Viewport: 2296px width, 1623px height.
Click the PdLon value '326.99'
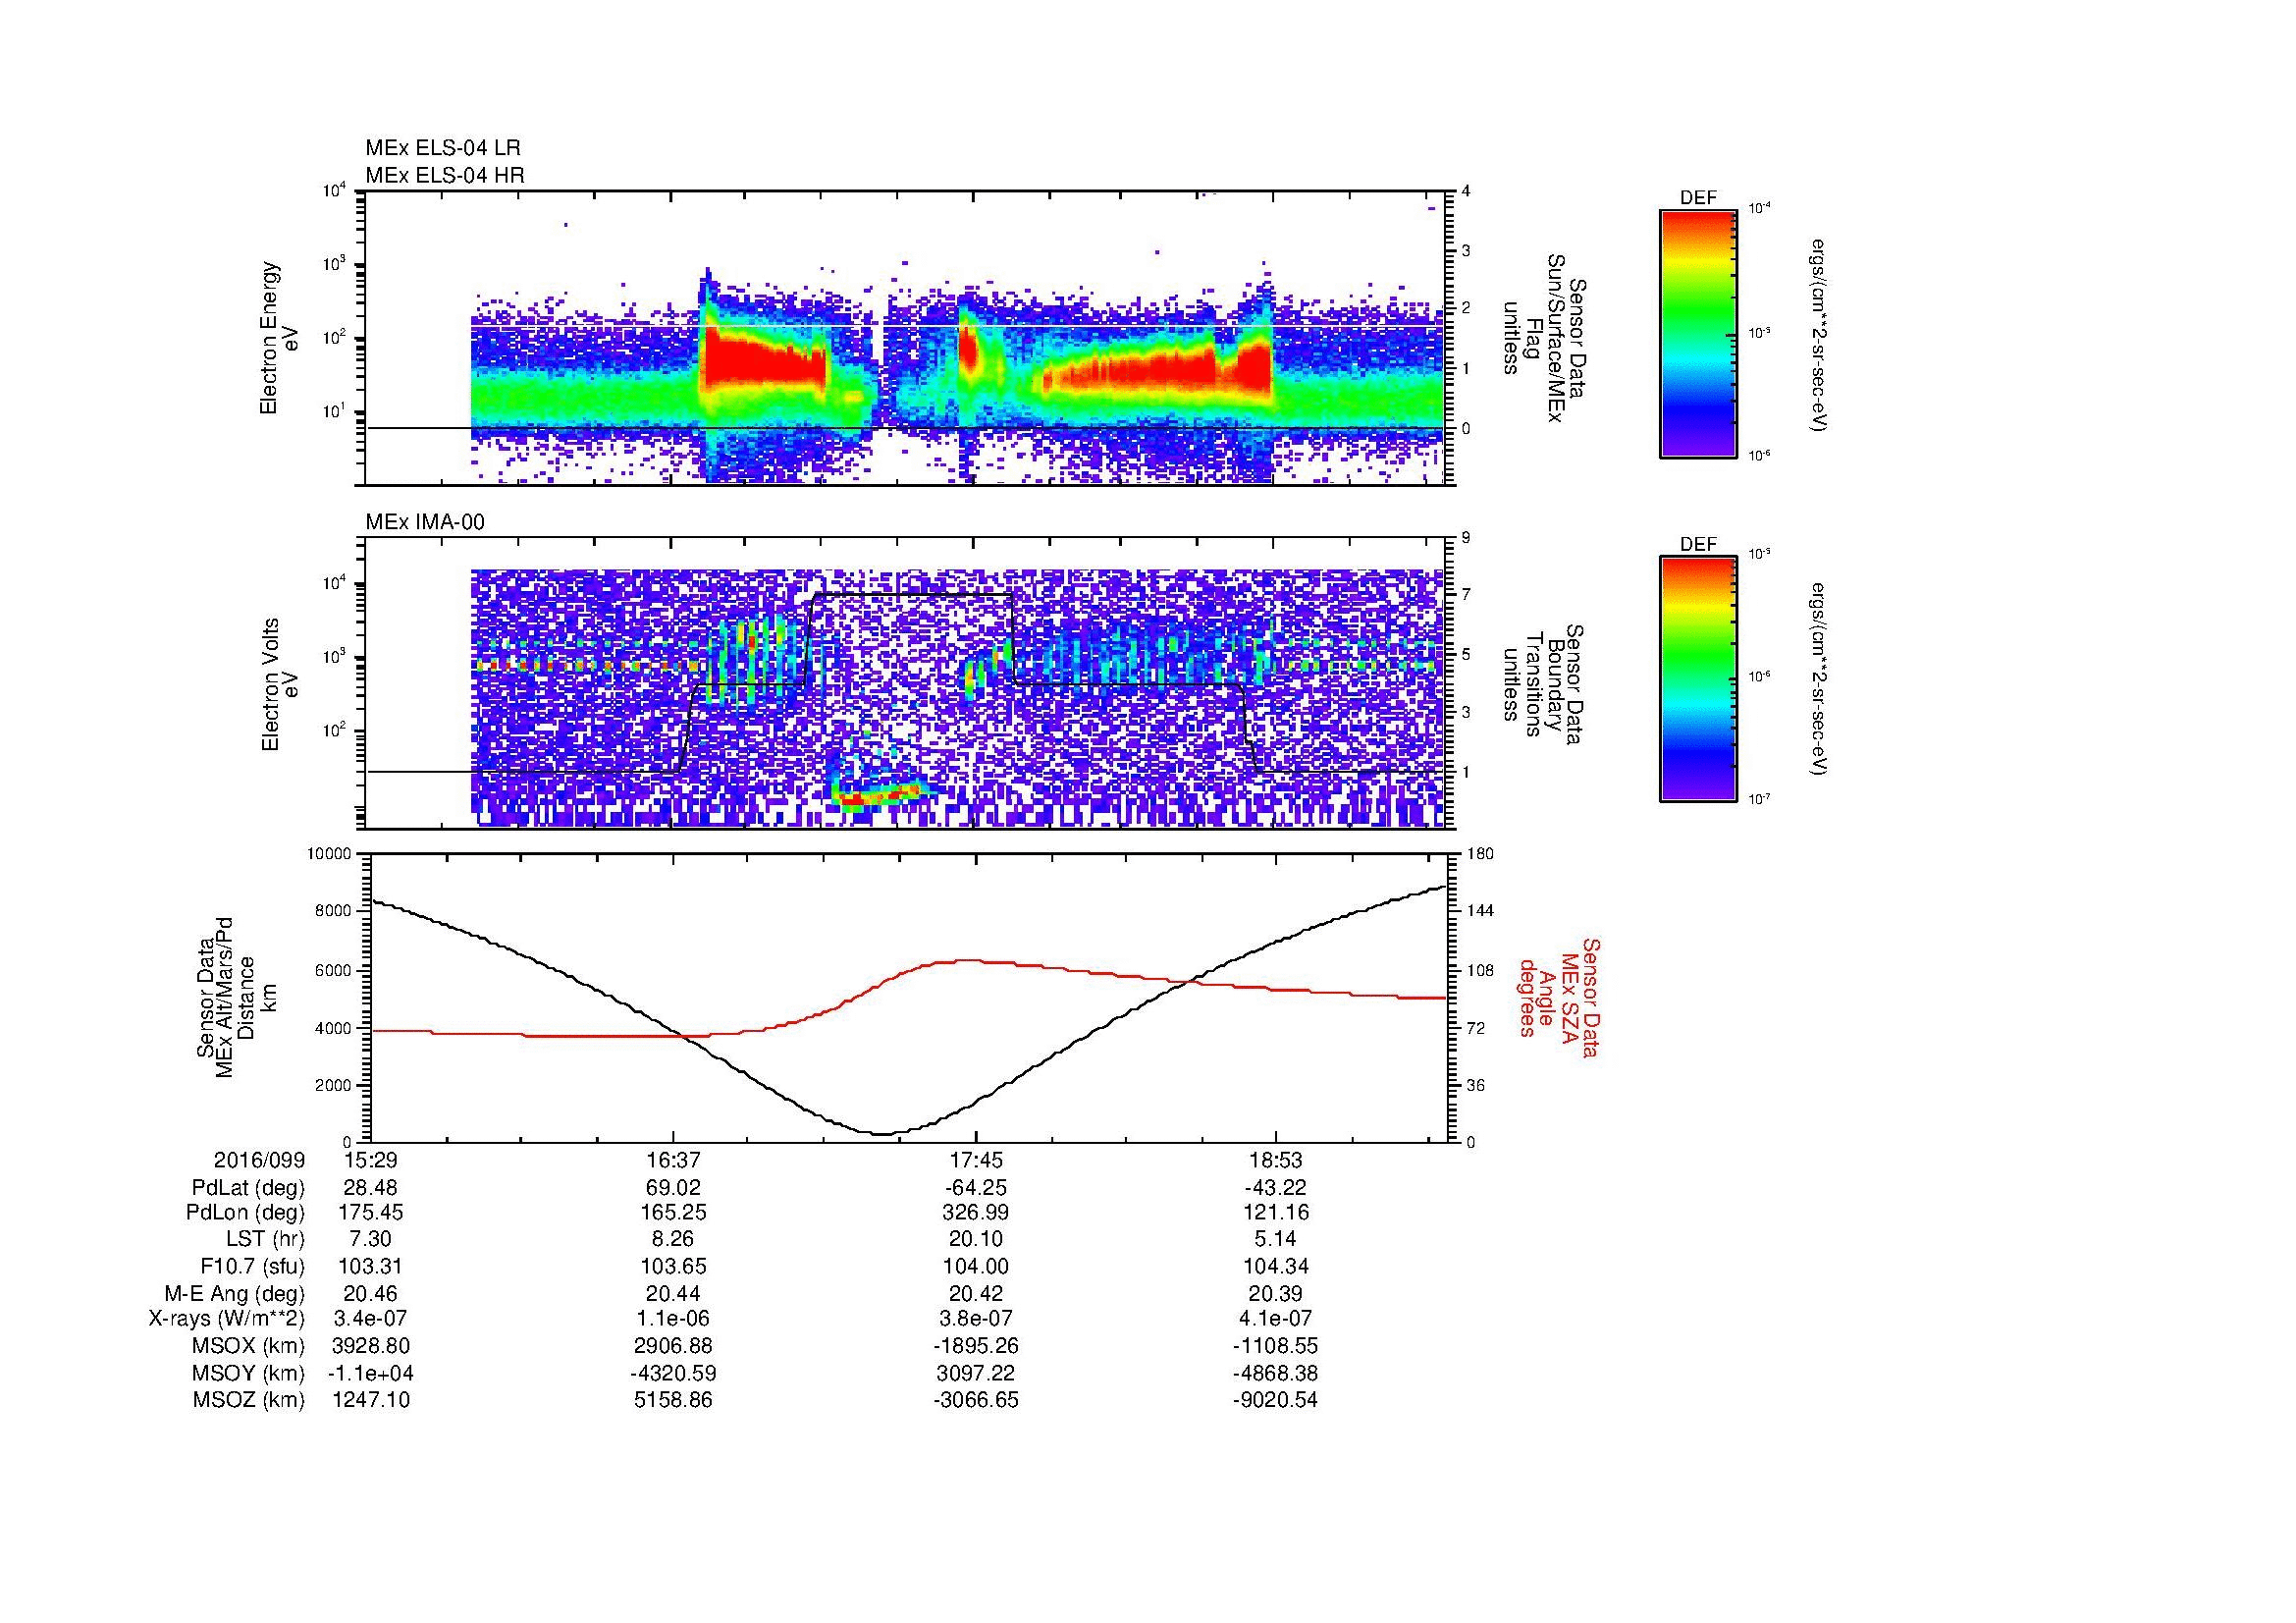coord(976,1213)
